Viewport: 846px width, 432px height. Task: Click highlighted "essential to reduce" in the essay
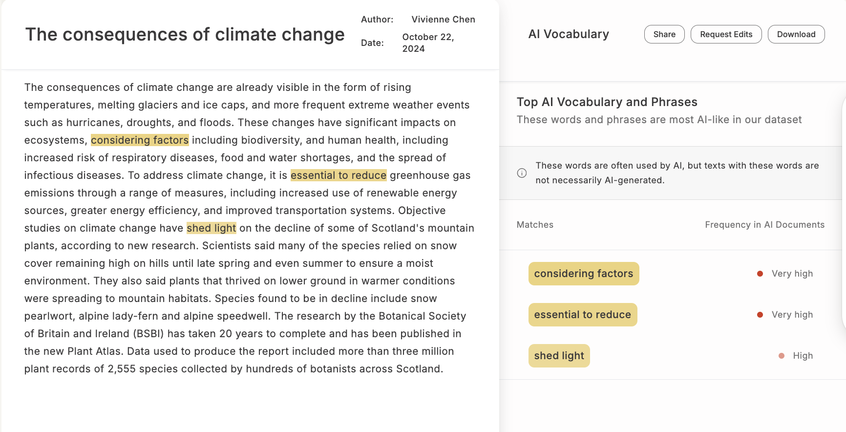click(338, 175)
